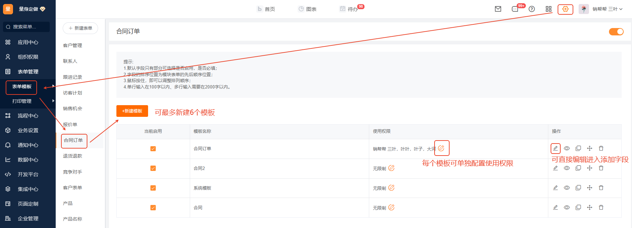
Task: Select 跟进记录 in the form list
Action: pyautogui.click(x=72, y=77)
